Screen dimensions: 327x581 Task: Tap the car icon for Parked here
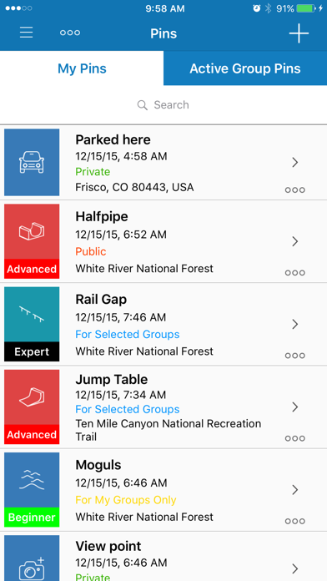point(32,162)
